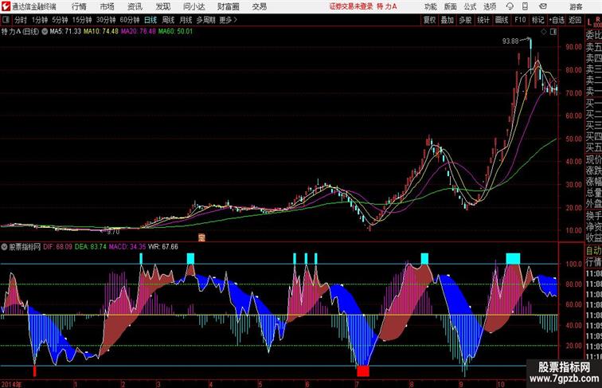
Task: Switch to the 周线 weekly tab
Action: pos(168,20)
